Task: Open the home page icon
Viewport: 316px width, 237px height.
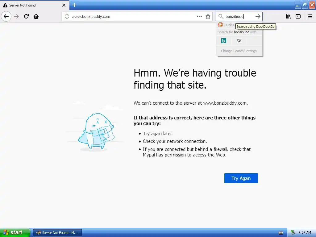Action: tap(36, 16)
